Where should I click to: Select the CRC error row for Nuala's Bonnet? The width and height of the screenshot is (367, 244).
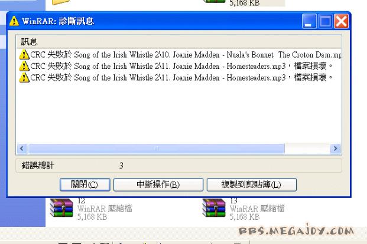coord(180,55)
